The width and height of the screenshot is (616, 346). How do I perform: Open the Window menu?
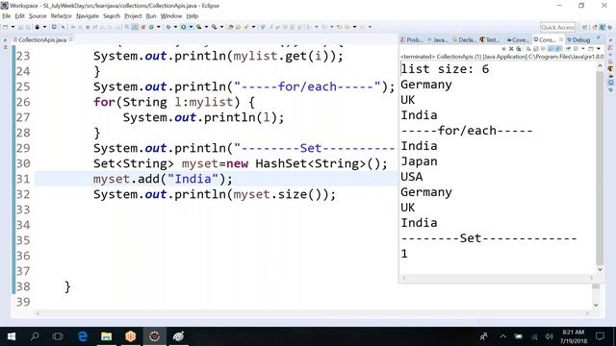[x=171, y=16]
